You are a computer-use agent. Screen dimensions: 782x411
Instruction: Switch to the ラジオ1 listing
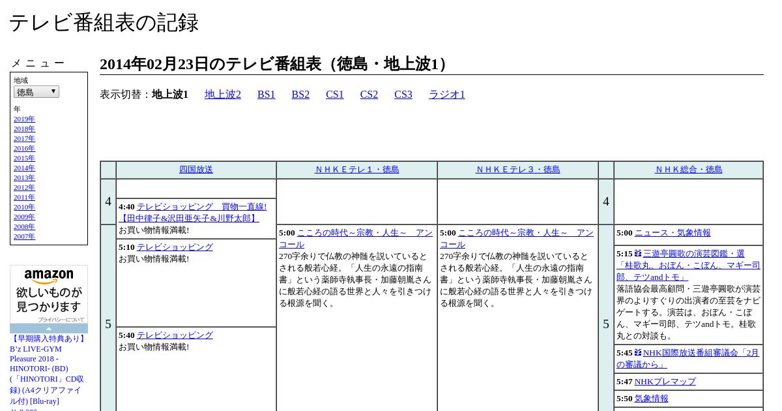pos(447,95)
